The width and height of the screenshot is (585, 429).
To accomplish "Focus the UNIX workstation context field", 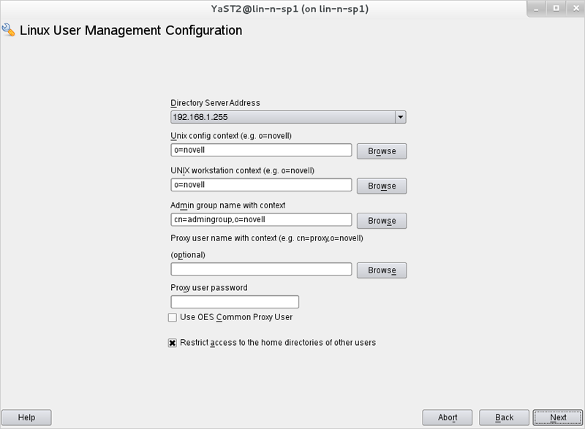I will [x=261, y=185].
